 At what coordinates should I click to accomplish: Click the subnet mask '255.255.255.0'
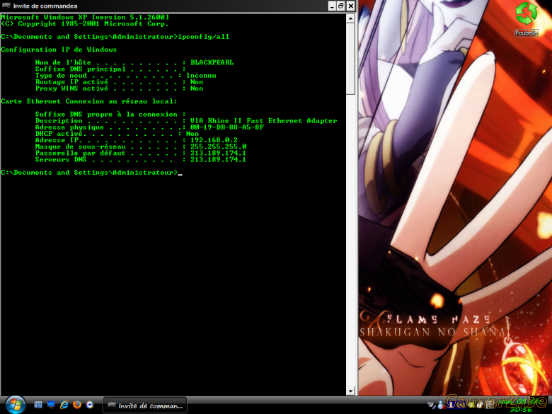coord(218,146)
